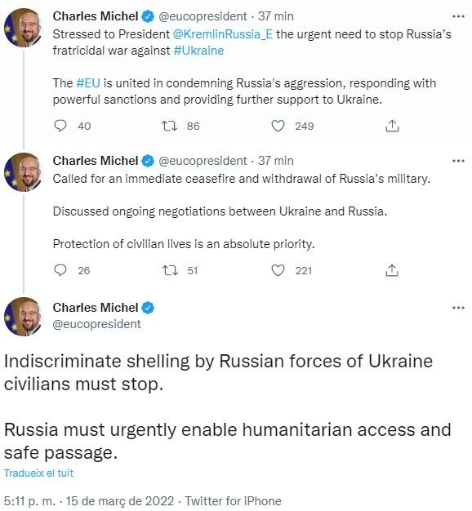Image resolution: width=472 pixels, height=511 pixels.
Task: Like the ceasefire tweet with 221 likes
Action: coord(278,270)
